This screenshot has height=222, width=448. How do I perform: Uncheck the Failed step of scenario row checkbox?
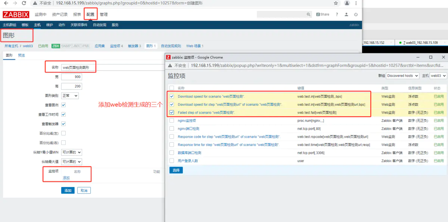coord(172,112)
